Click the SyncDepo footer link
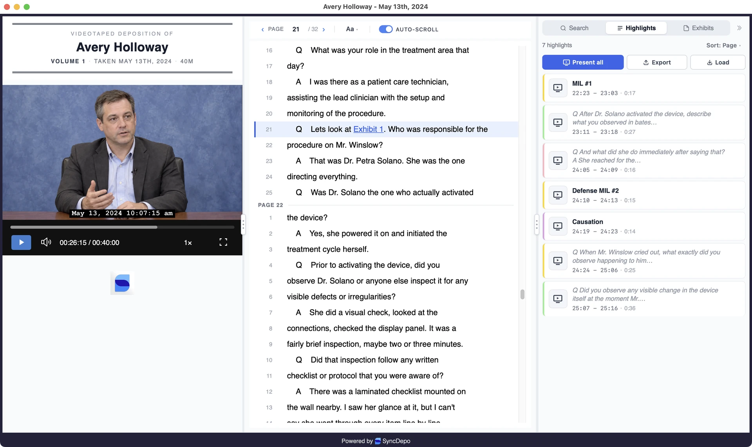The width and height of the screenshot is (752, 447). [x=392, y=441]
